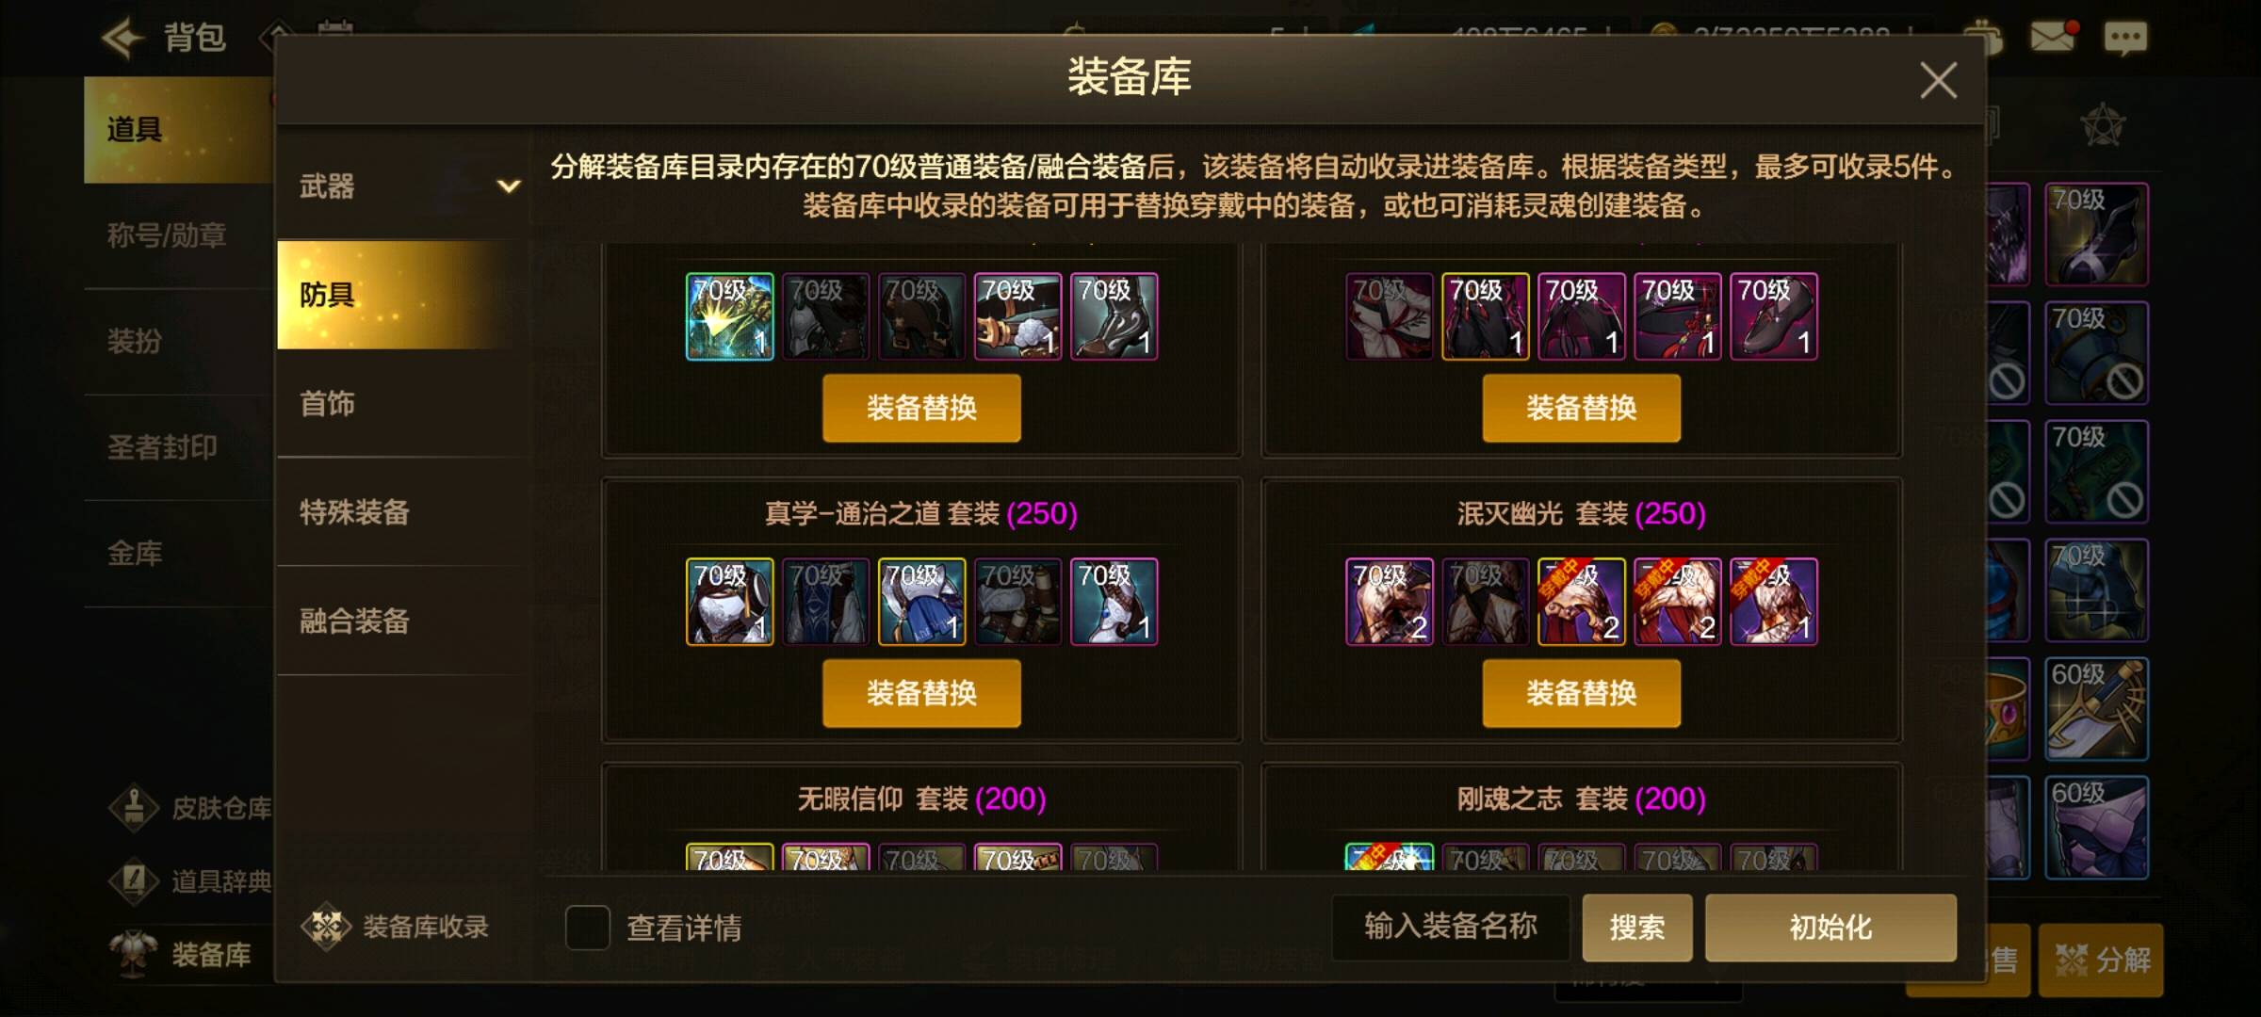This screenshot has height=1017, width=2261.
Task: Select the 装备库收录 crossed-swords icon
Action: 326,927
